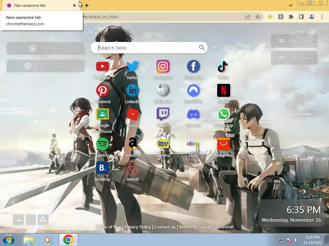Open a new browser tab
The height and width of the screenshot is (246, 329).
click(87, 5)
